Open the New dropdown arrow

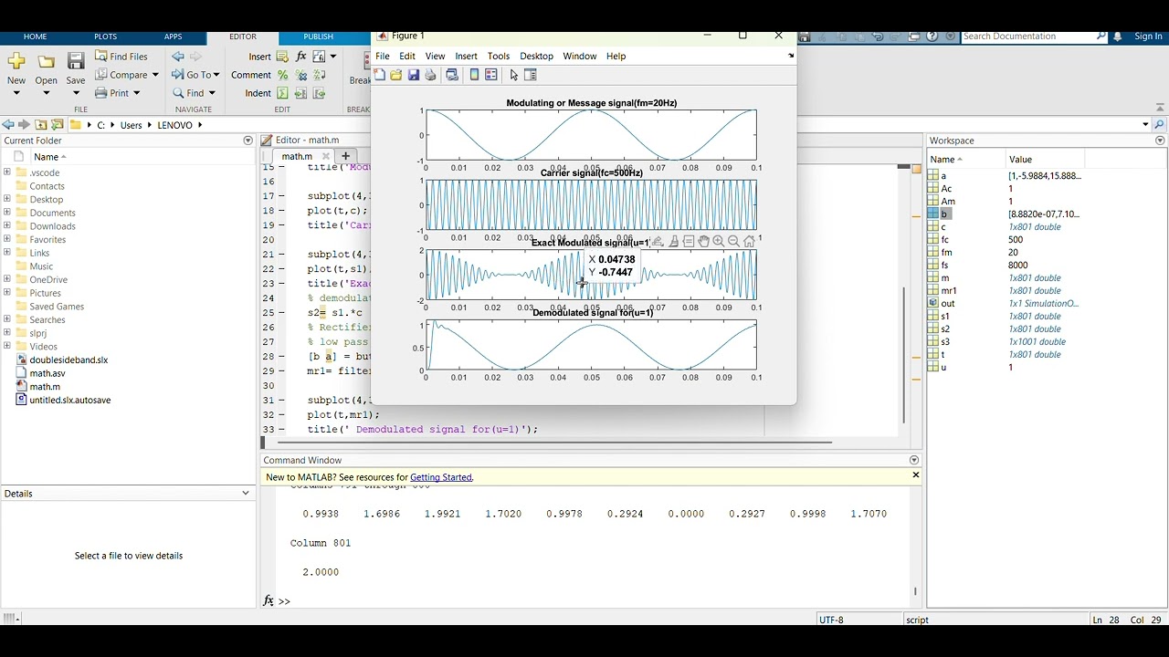click(x=16, y=93)
